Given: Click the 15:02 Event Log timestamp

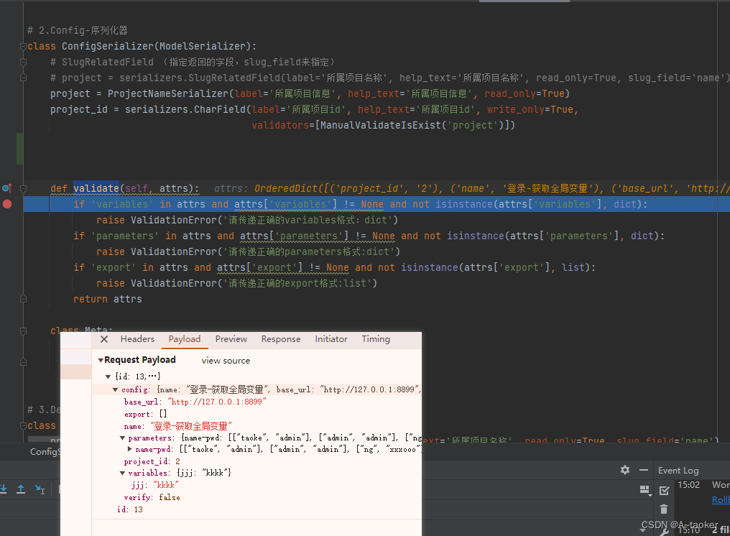Looking at the screenshot, I should [x=688, y=485].
